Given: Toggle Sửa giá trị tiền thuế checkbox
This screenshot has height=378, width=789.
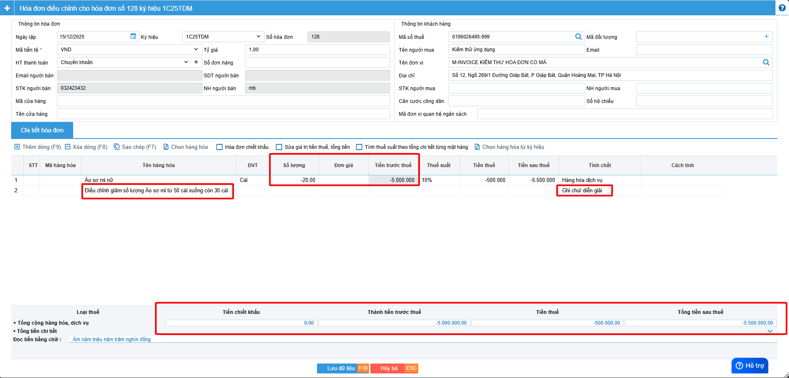Looking at the screenshot, I should (x=279, y=147).
